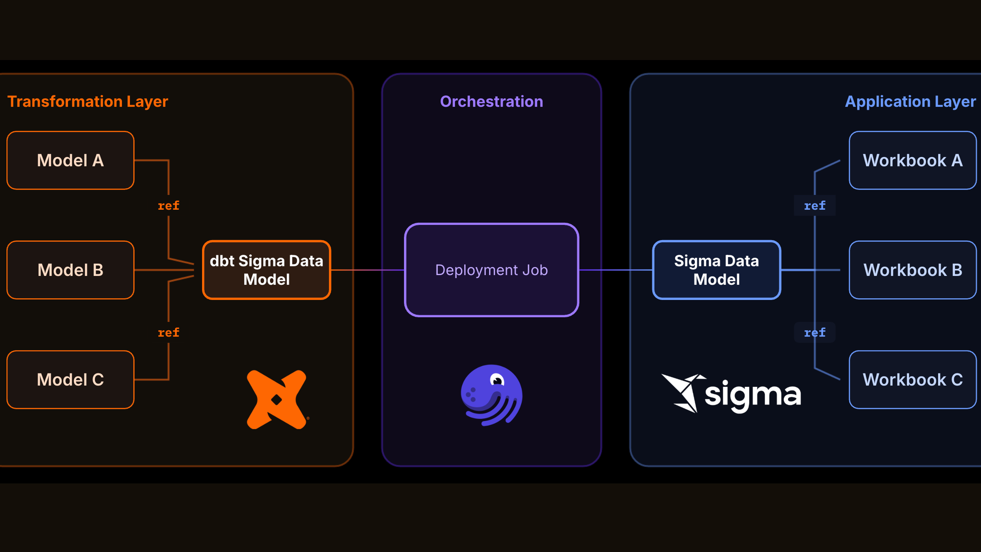981x552 pixels.
Task: Click the purple Dagster octopus logo
Action: tap(492, 395)
